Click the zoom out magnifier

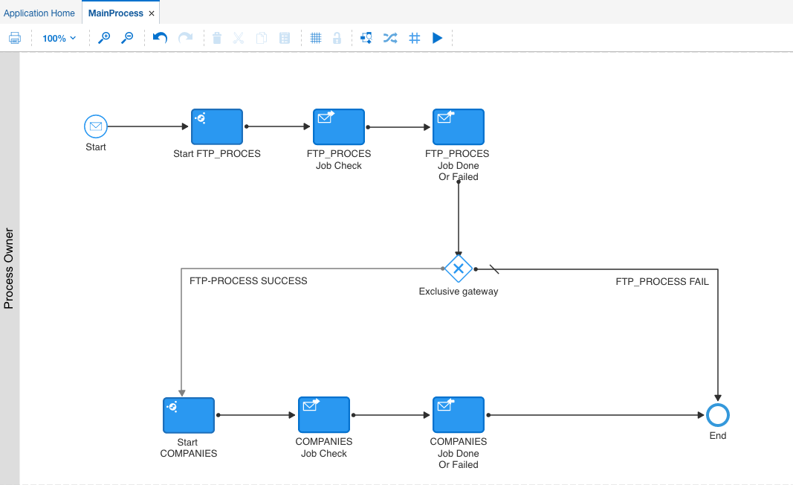click(127, 38)
